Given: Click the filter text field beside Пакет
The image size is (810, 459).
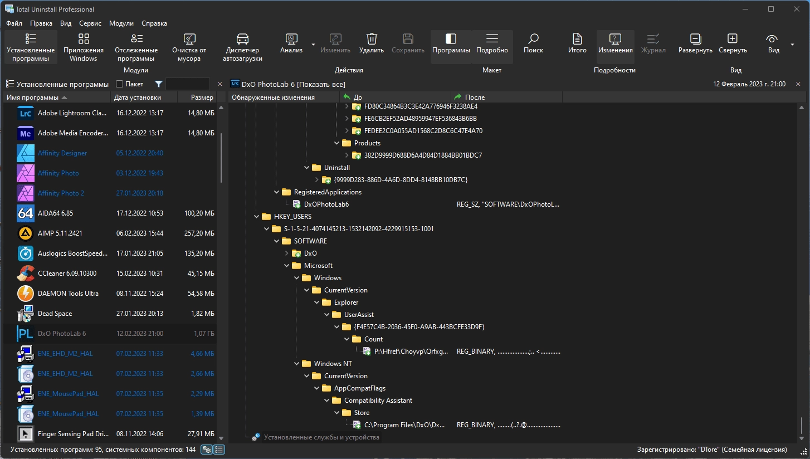Looking at the screenshot, I should click(188, 84).
